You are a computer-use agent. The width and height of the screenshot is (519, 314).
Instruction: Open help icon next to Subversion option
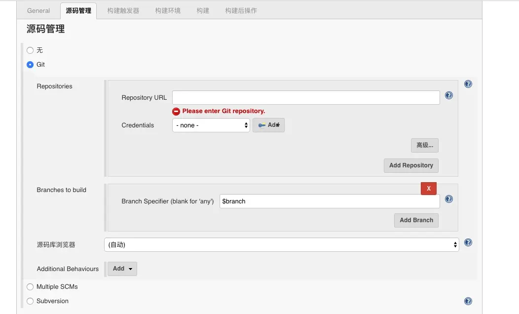(x=468, y=301)
